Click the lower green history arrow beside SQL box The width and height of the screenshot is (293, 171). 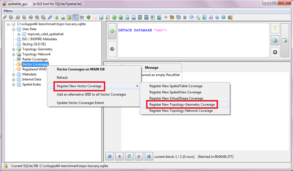coord(112,49)
